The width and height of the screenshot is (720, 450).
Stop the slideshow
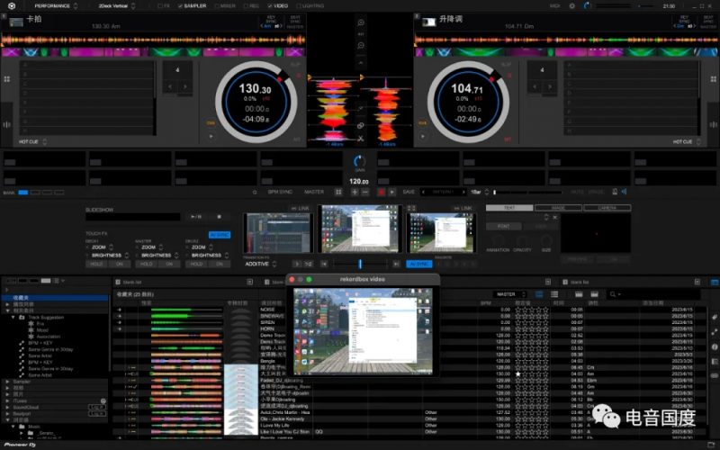click(219, 216)
